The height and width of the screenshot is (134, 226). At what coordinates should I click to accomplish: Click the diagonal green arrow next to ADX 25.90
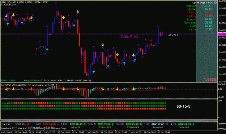[x=141, y=124]
